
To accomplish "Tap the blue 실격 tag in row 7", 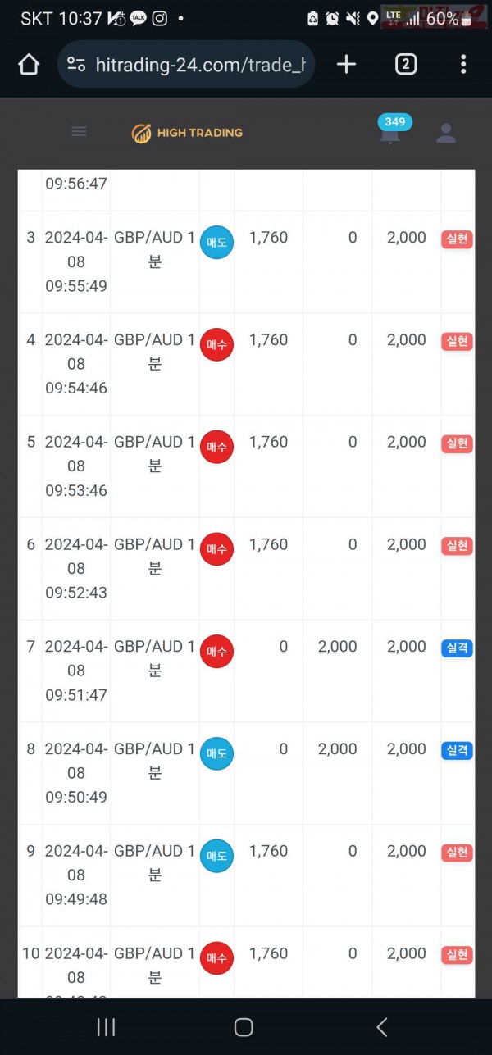I will (457, 648).
